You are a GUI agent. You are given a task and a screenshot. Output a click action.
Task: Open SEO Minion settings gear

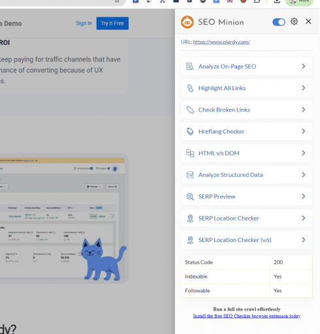[294, 22]
